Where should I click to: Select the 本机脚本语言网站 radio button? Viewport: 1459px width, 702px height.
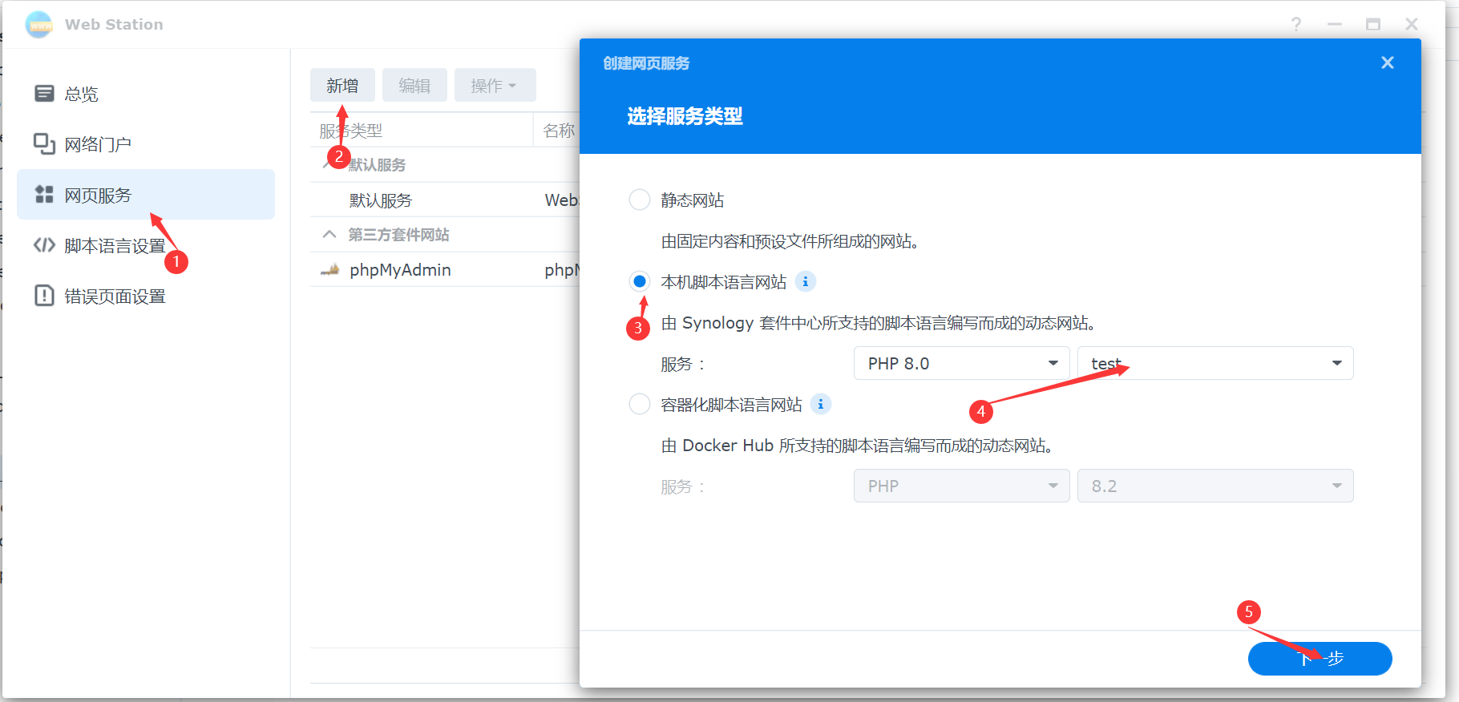640,281
